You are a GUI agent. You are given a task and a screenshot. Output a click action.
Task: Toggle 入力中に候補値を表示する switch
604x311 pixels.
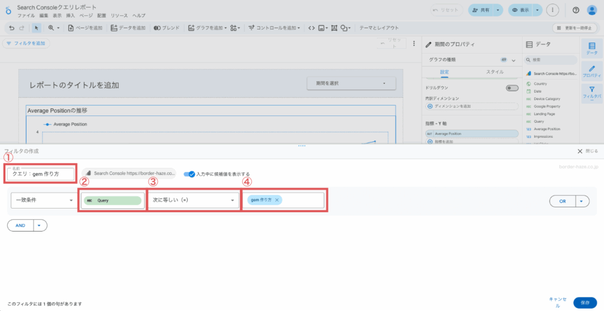[x=189, y=174]
